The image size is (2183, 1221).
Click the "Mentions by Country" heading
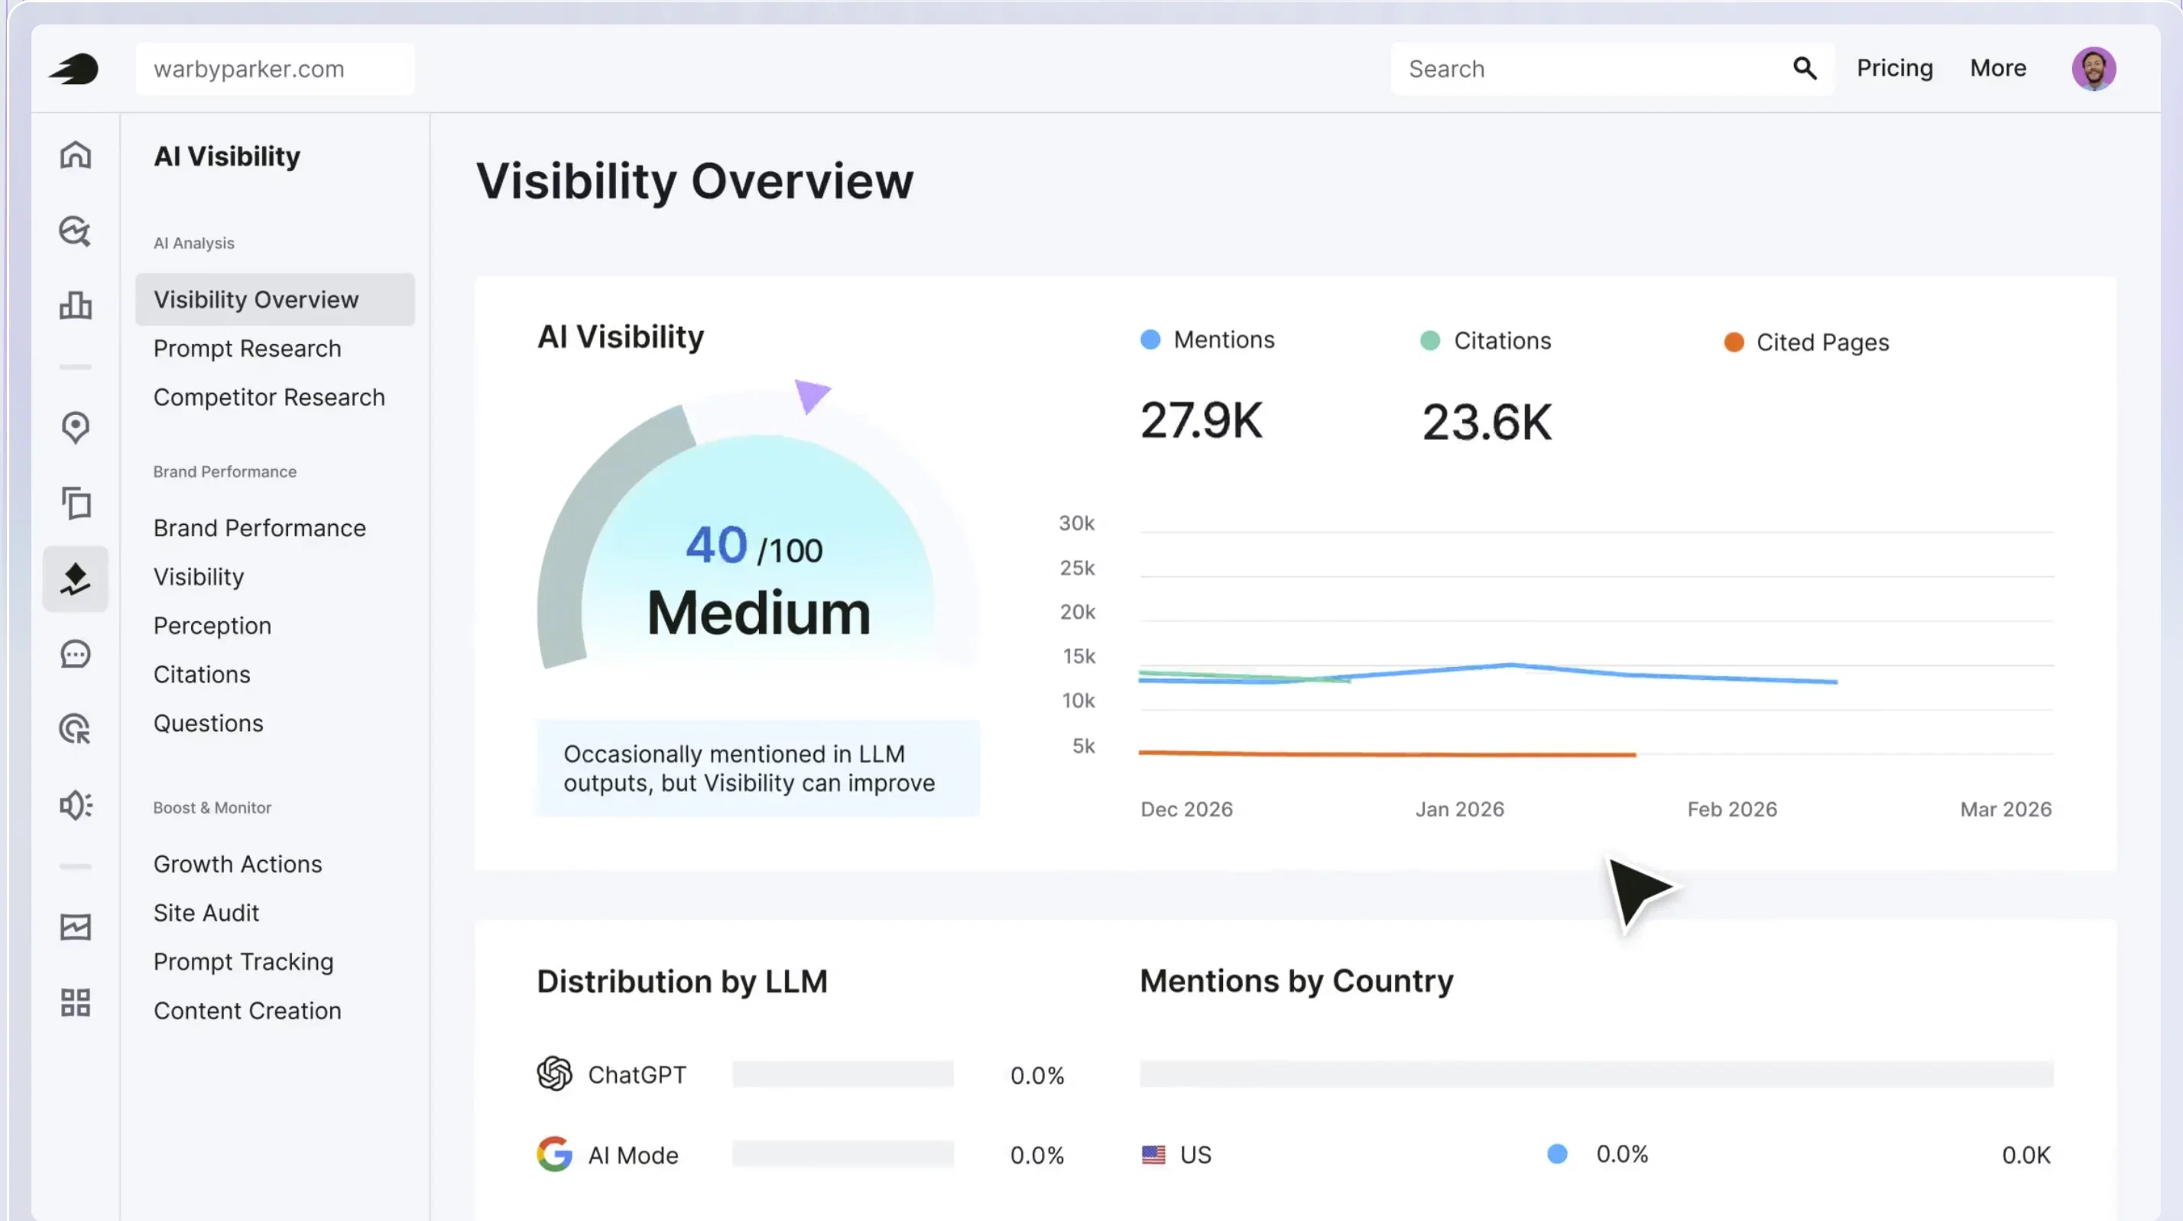pos(1296,981)
